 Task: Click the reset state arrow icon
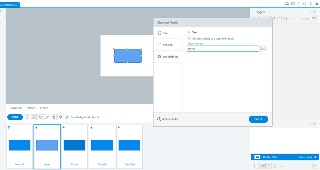coord(61,117)
